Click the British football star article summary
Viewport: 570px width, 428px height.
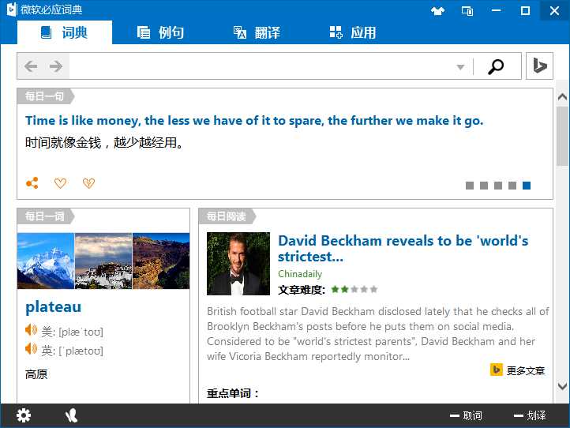(378, 334)
